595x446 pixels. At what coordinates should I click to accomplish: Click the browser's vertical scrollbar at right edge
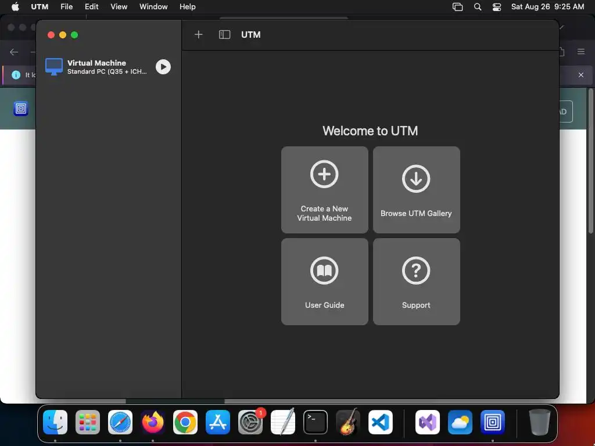click(x=590, y=161)
